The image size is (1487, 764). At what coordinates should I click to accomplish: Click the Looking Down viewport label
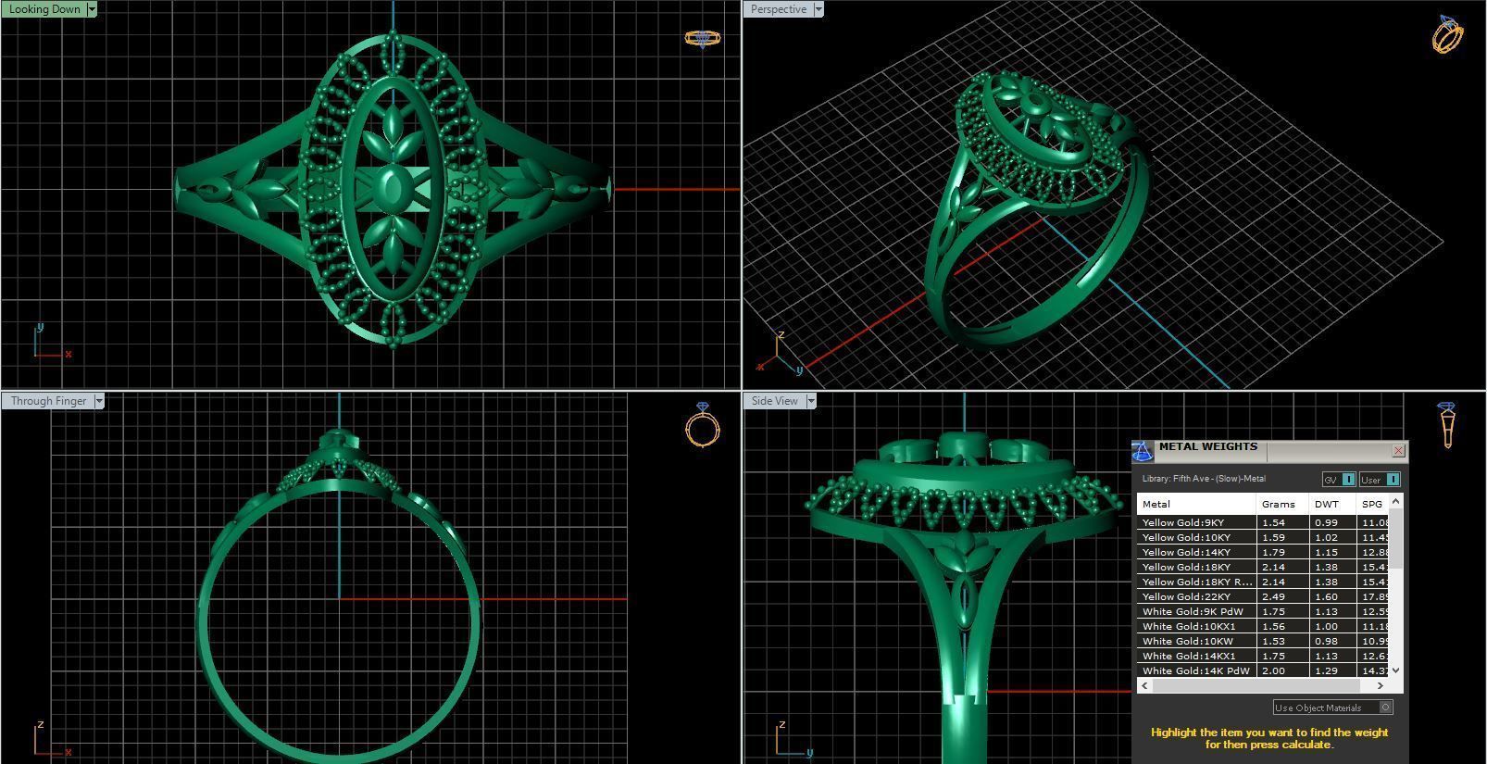44,9
